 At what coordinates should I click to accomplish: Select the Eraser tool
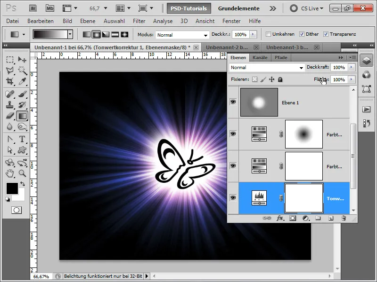point(10,116)
